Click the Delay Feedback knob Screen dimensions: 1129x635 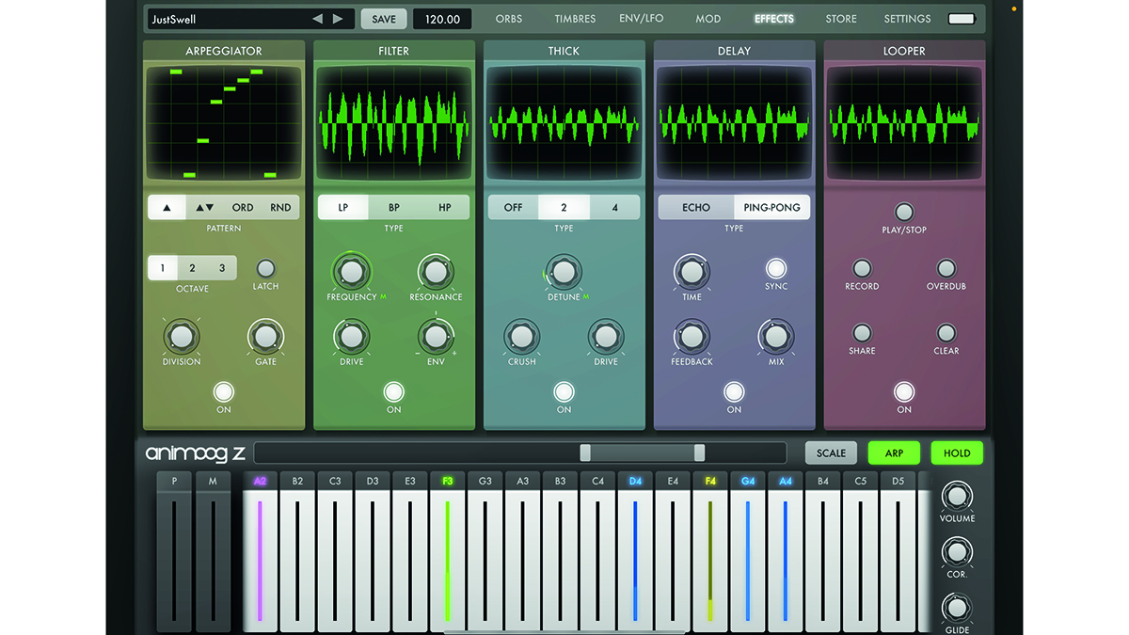692,336
